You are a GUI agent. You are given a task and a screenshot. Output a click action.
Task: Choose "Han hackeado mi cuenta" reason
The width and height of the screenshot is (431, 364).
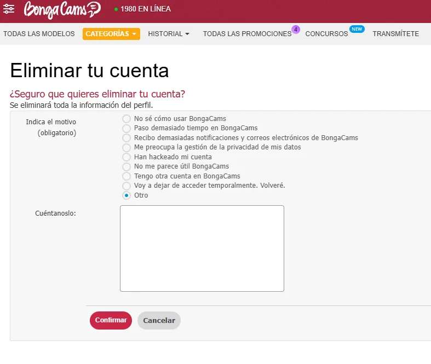click(x=127, y=157)
